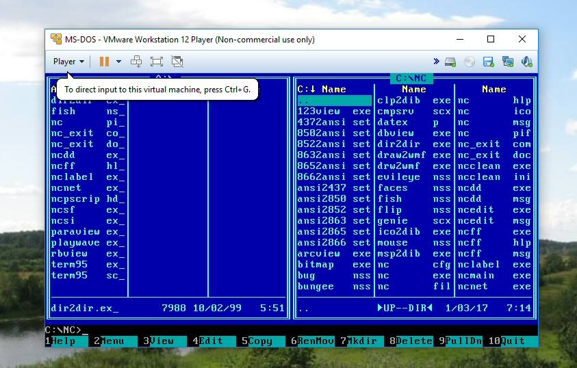Select ncmain exe file
This screenshot has height=368, width=577.
pyautogui.click(x=494, y=276)
